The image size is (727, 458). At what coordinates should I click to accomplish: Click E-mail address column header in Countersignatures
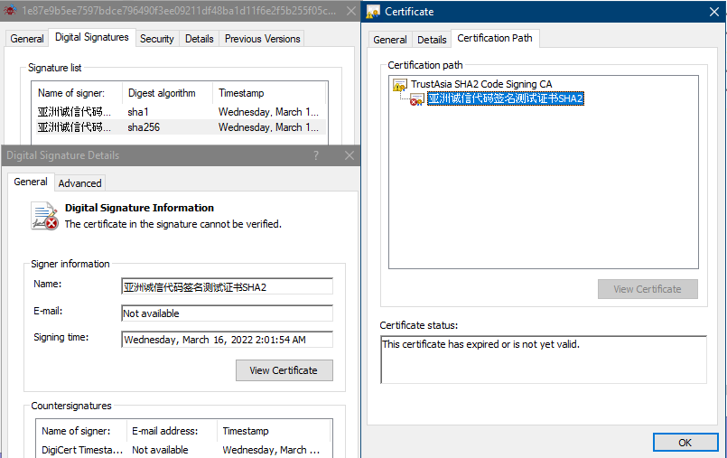tap(172, 431)
